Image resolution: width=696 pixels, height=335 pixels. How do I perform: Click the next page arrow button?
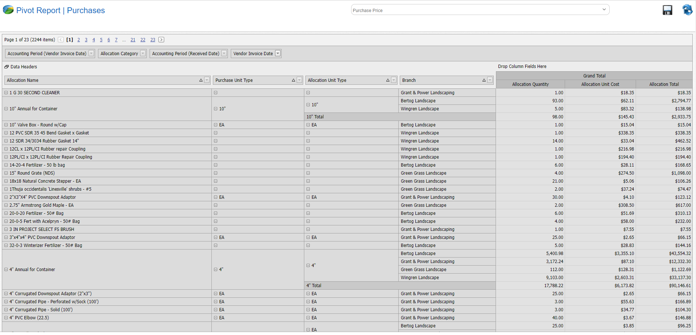[161, 40]
